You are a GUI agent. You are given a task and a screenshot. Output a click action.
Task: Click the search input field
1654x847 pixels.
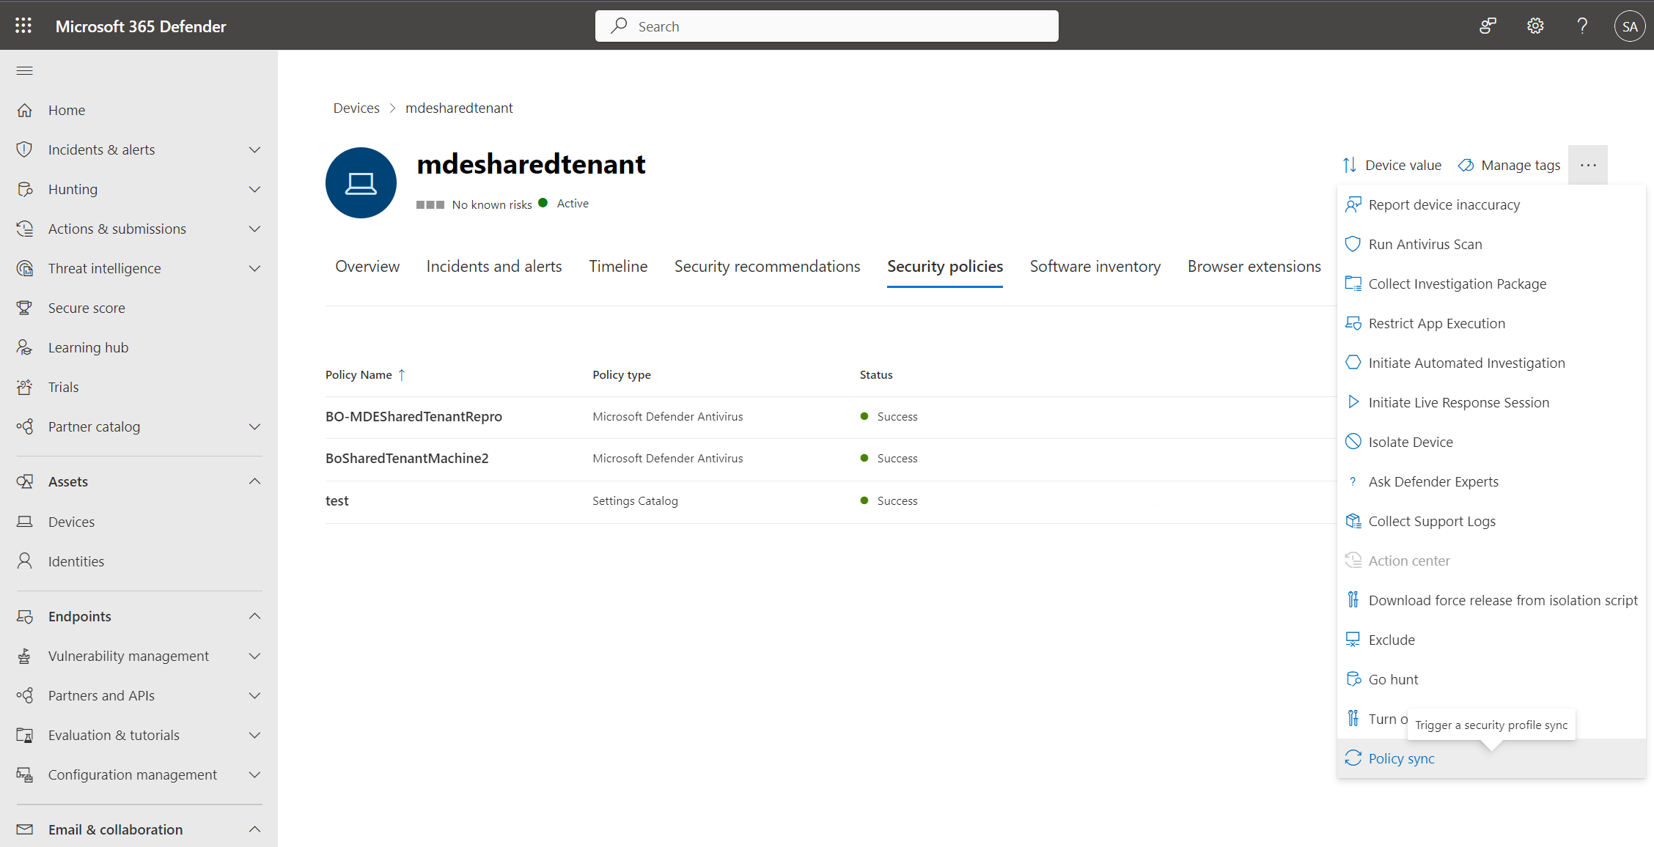pos(827,25)
